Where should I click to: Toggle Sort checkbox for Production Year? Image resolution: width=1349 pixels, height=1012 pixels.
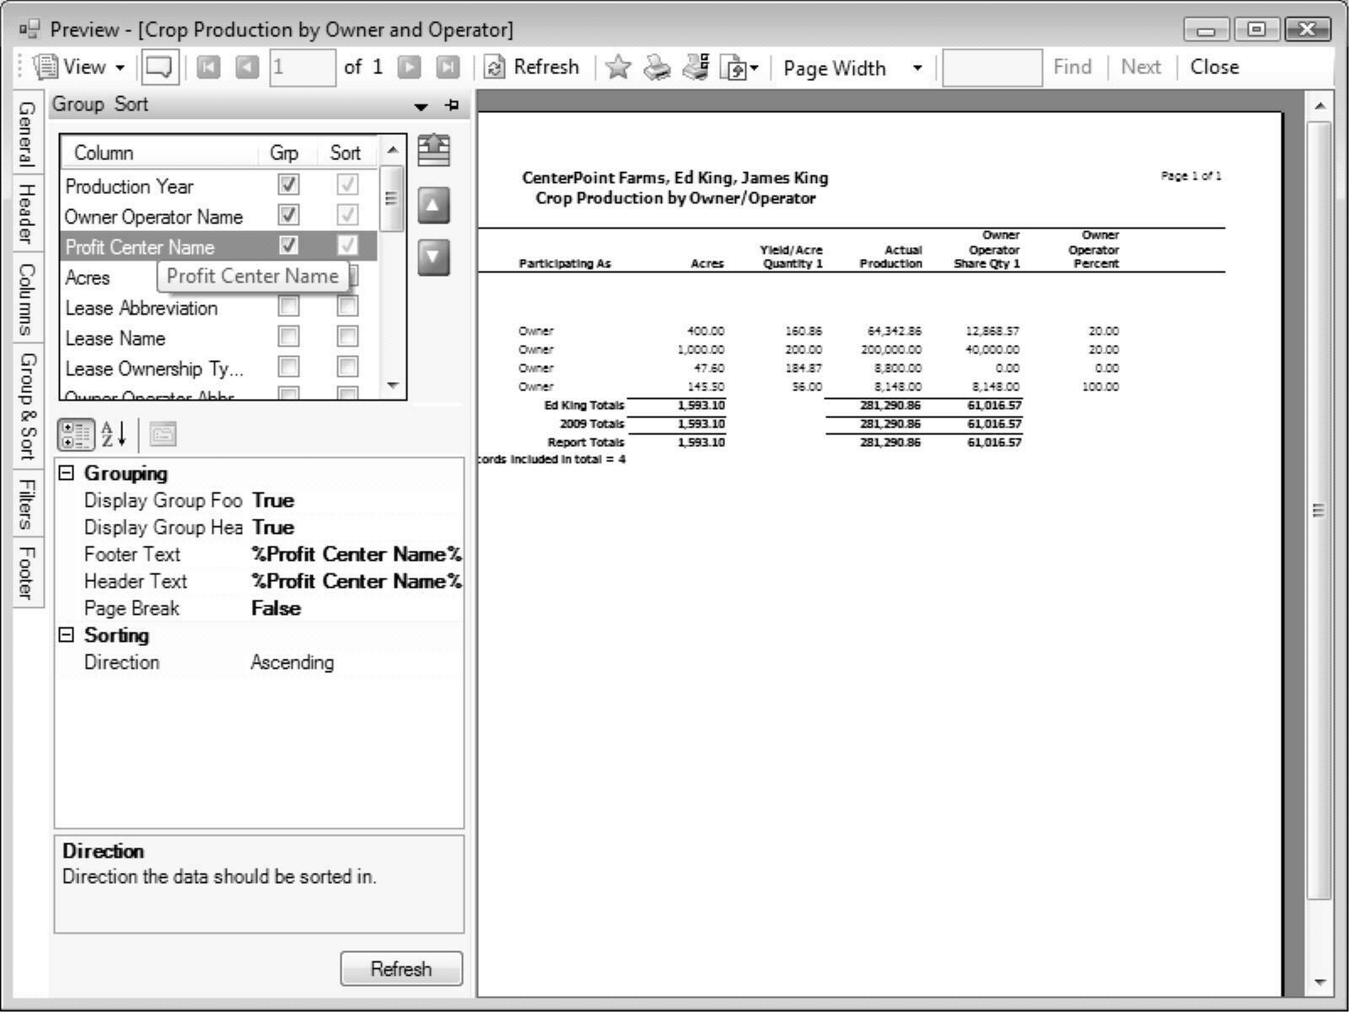347,185
